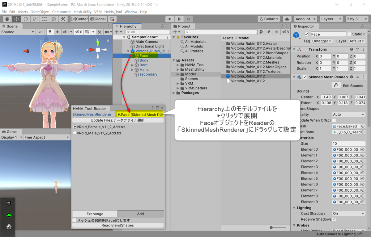Select the Move tool

click(x=16, y=19)
